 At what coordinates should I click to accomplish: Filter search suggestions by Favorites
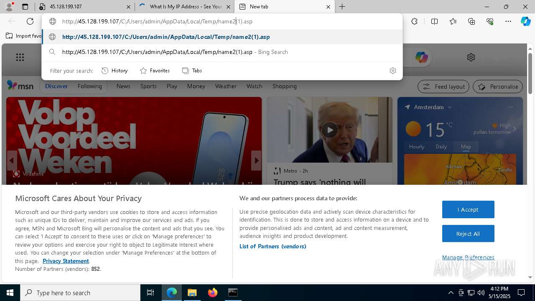click(x=155, y=71)
